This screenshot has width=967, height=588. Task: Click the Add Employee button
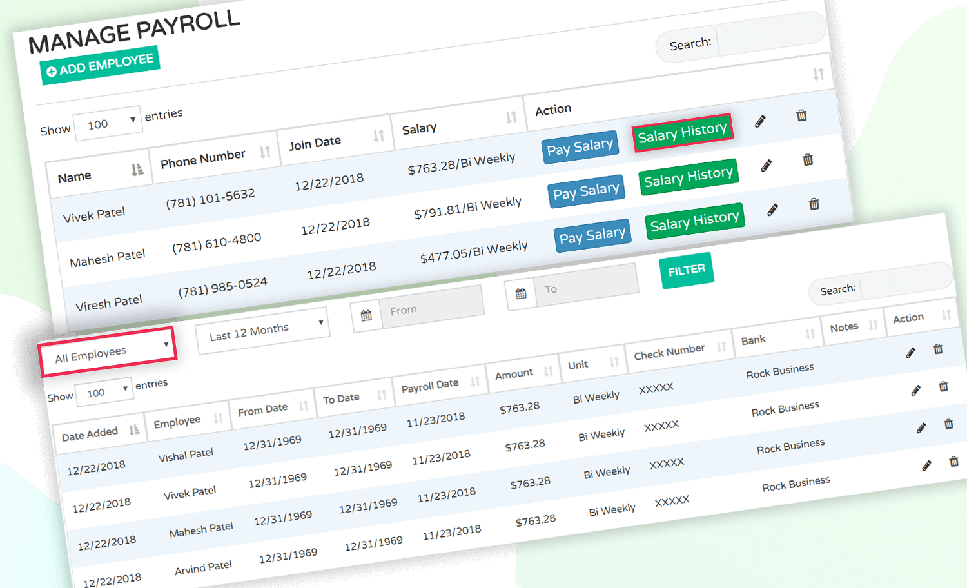pyautogui.click(x=99, y=66)
